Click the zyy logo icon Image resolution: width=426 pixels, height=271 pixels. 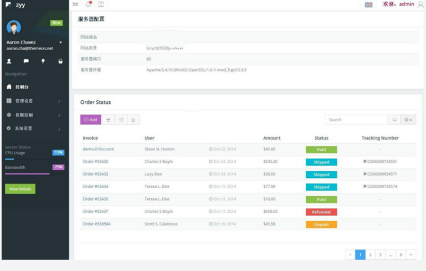(x=8, y=5)
